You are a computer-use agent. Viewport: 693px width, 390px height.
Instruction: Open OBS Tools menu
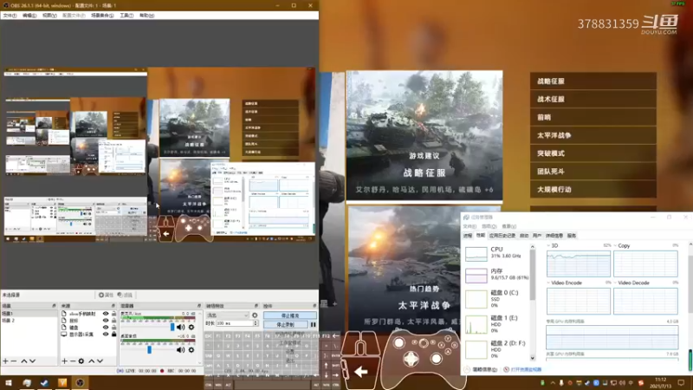point(126,16)
